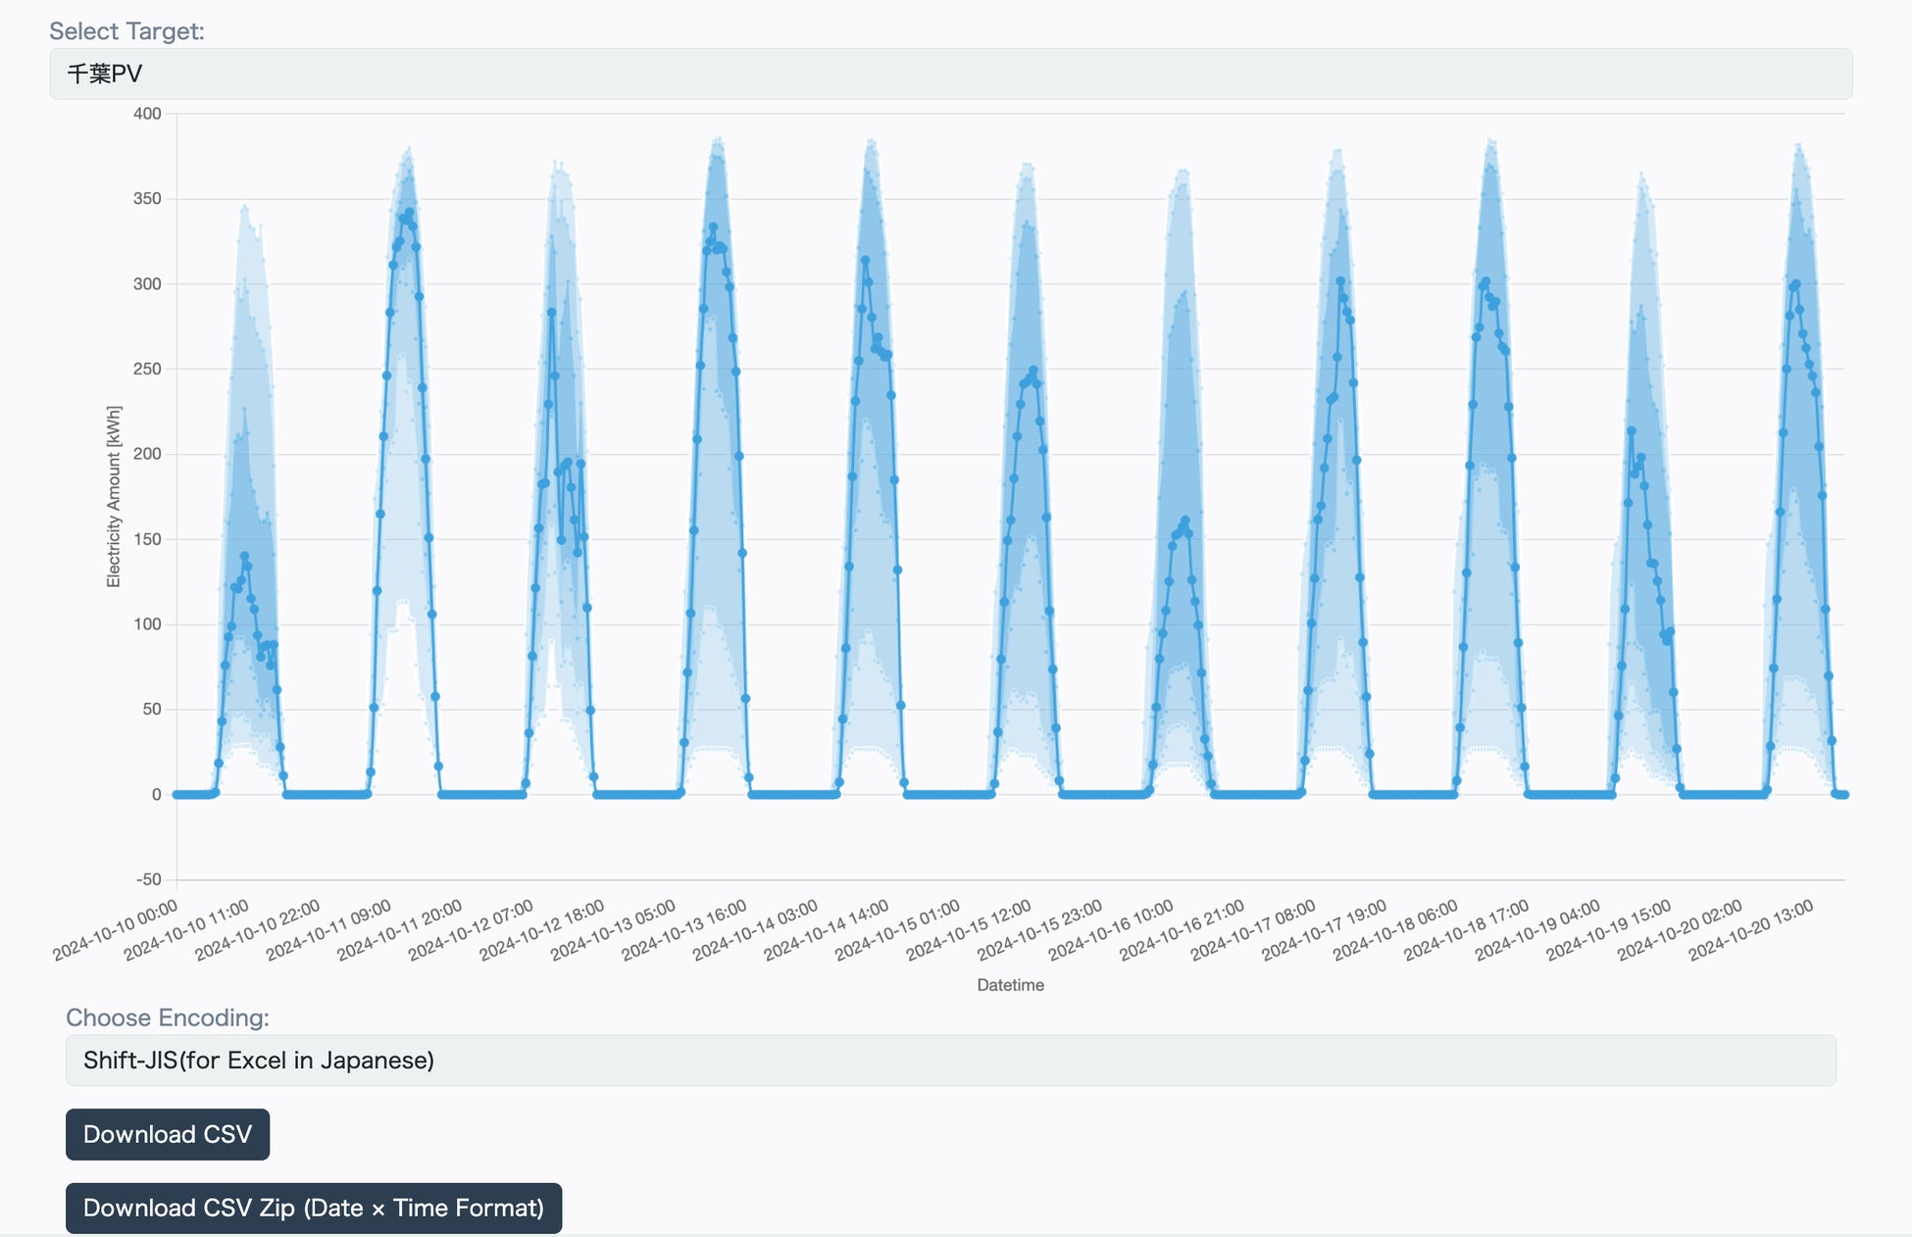The image size is (1912, 1237).
Task: Click the 2024-10-12 18:00 x-axis tick label
Action: coord(542,930)
